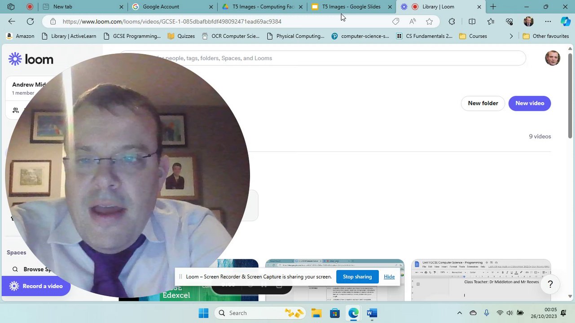575x323 pixels.
Task: Show hidden tray icons chevron
Action: [459, 313]
